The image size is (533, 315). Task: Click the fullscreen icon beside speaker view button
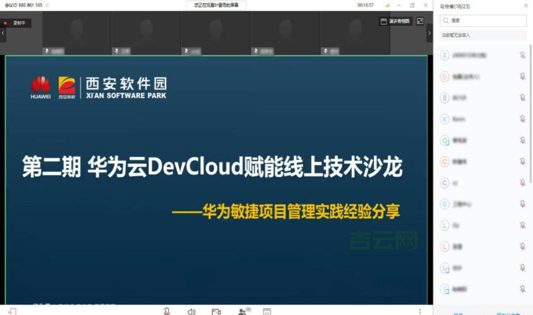(x=420, y=21)
